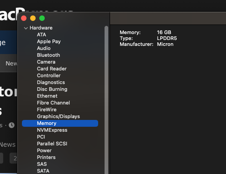The width and height of the screenshot is (226, 174).
Task: Choose FireWire from the list
Action: [x=47, y=109]
